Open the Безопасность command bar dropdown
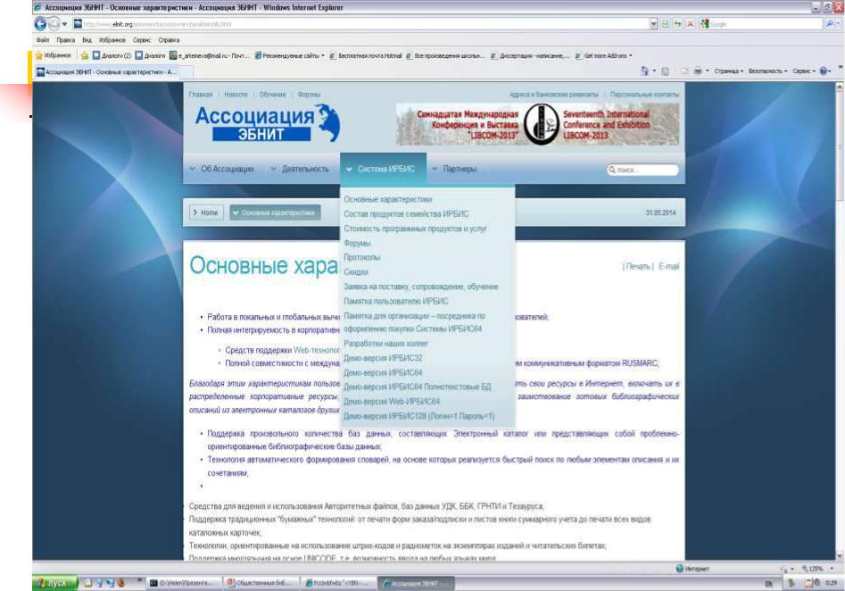The height and width of the screenshot is (591, 845). click(x=767, y=71)
